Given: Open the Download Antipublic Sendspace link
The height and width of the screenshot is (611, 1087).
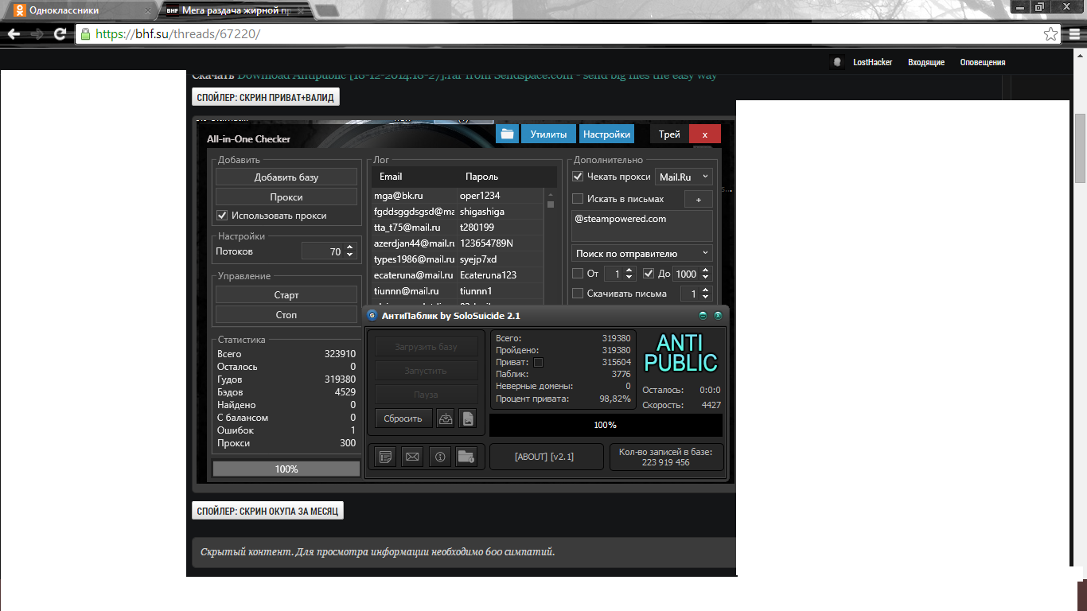Looking at the screenshot, I should click(477, 76).
